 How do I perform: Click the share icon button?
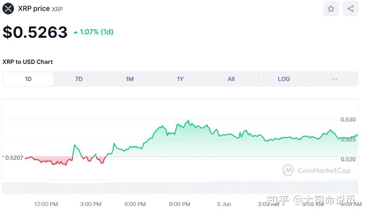point(350,9)
